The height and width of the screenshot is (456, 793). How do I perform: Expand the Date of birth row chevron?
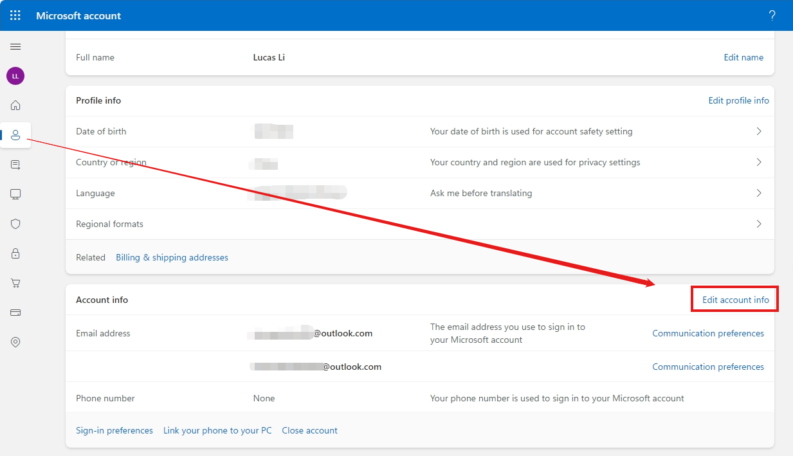[x=758, y=131]
